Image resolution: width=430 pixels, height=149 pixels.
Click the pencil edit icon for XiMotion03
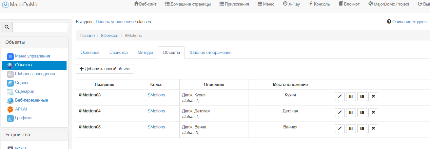pos(340,96)
